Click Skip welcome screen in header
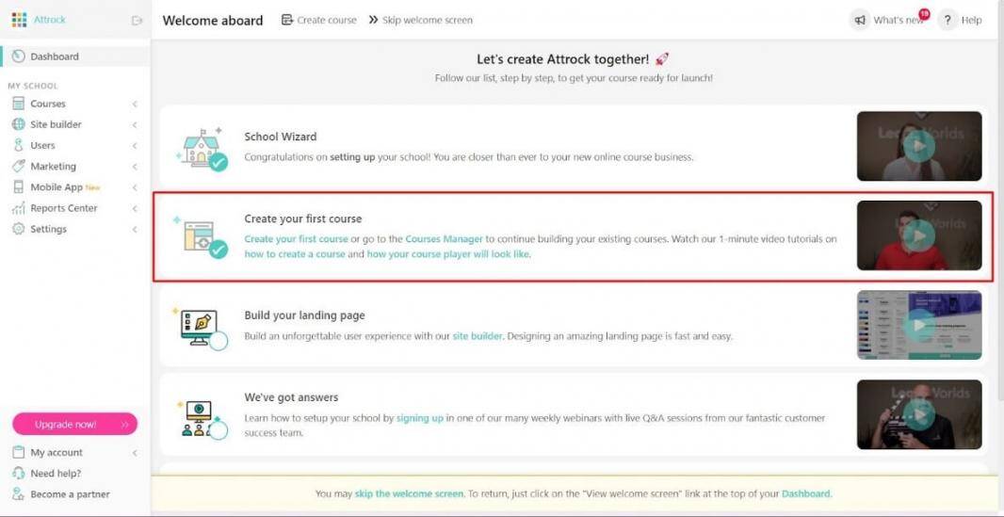 pyautogui.click(x=427, y=20)
